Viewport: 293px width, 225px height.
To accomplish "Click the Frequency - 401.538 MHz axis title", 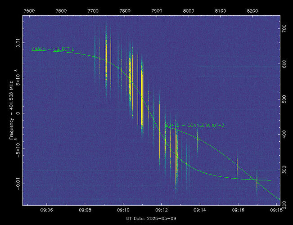I will 12,110.
